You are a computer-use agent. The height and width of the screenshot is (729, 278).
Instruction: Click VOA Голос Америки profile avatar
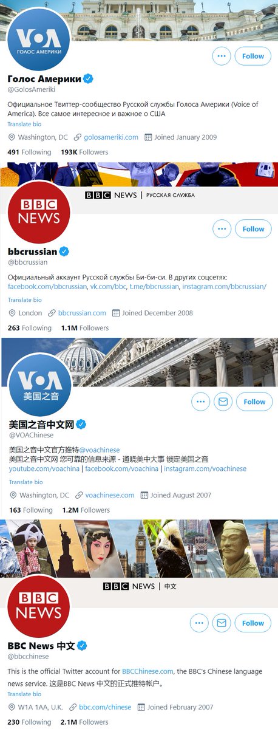[x=38, y=39]
